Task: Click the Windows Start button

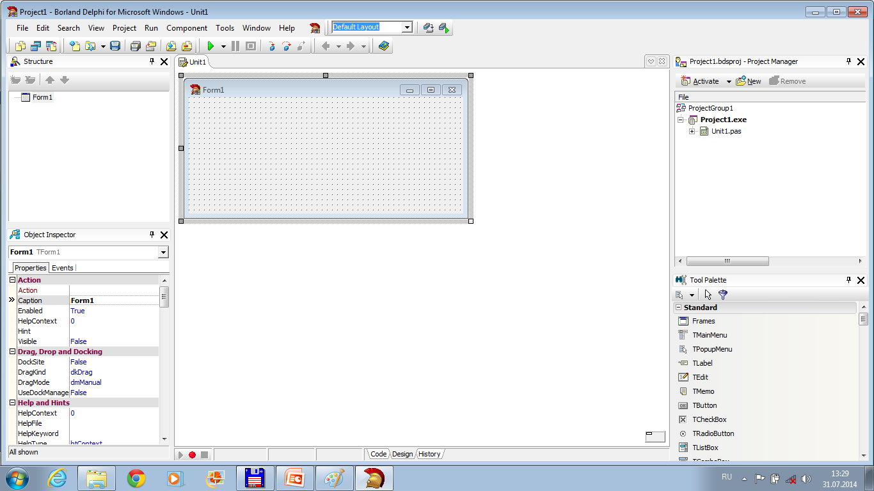Action: (x=17, y=478)
